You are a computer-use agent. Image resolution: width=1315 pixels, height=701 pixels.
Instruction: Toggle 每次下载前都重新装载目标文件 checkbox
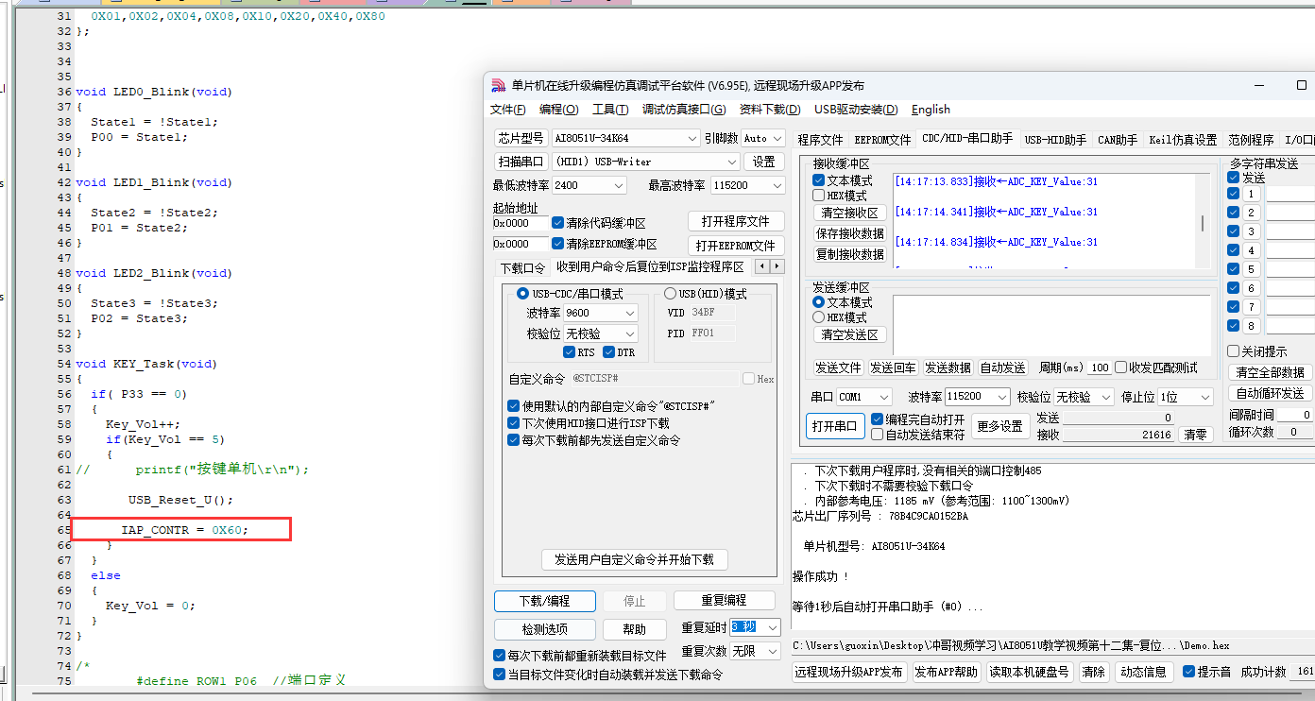point(500,656)
